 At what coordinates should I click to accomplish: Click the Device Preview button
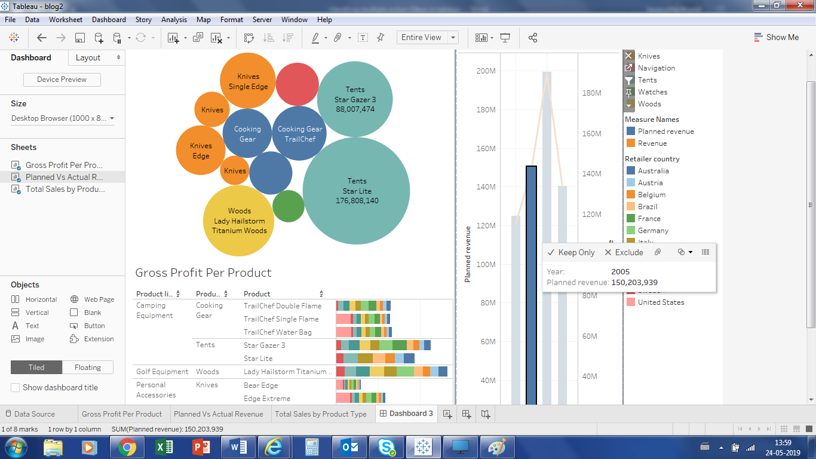[x=62, y=79]
